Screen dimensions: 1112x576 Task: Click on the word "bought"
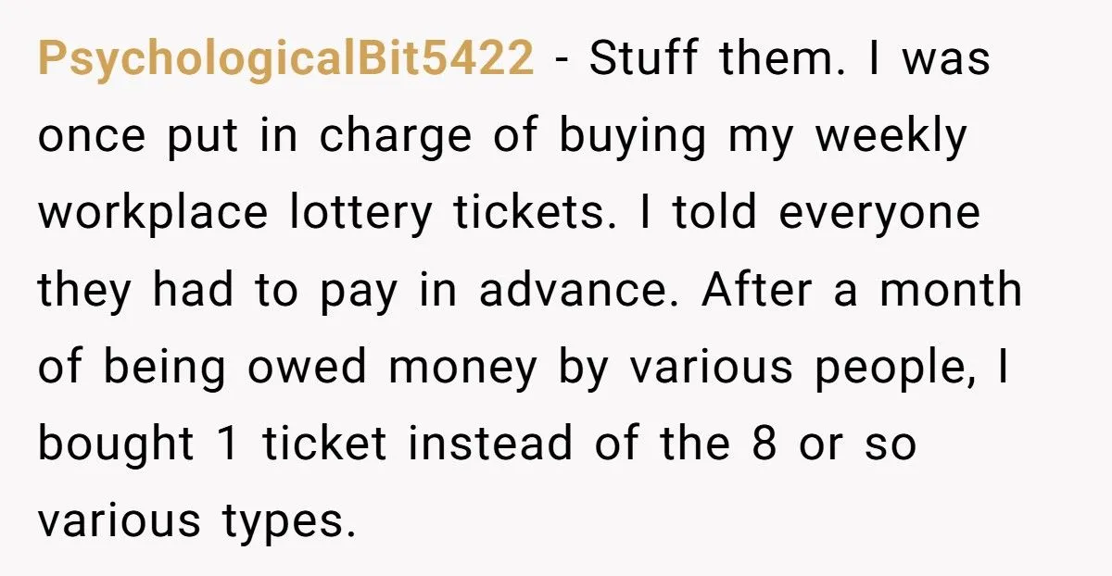[116, 445]
